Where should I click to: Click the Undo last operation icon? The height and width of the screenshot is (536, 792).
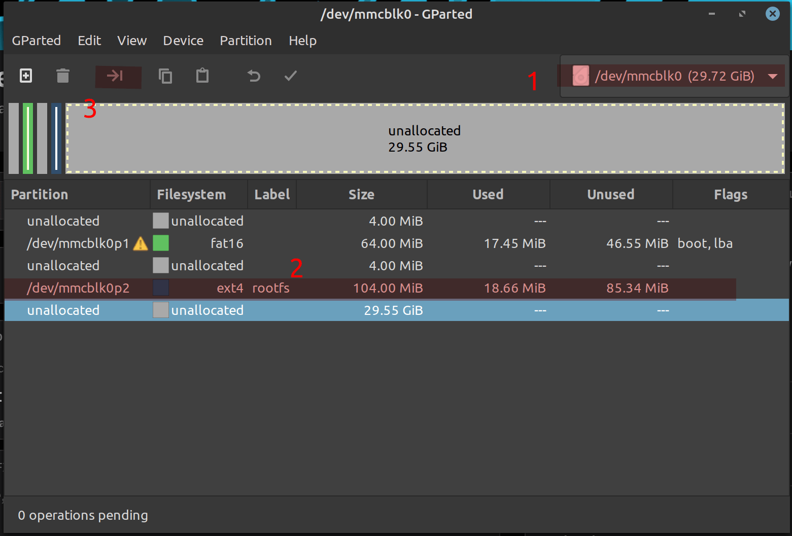(x=254, y=76)
